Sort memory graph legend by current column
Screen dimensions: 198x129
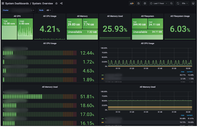190,115
